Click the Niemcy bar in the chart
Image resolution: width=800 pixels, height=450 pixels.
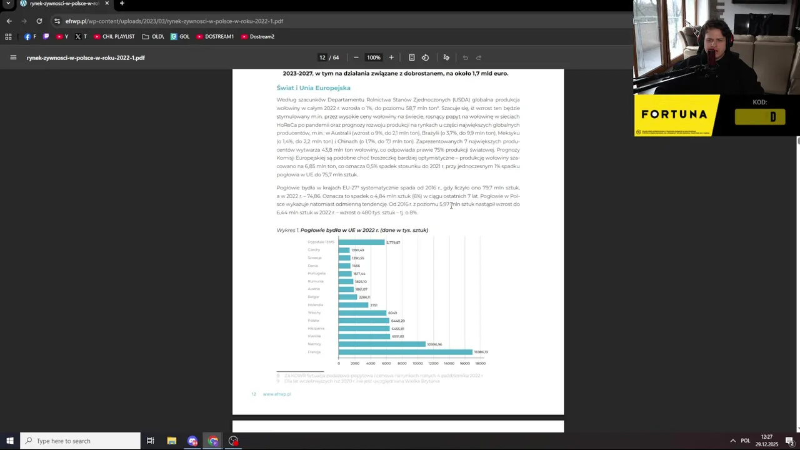tap(382, 344)
